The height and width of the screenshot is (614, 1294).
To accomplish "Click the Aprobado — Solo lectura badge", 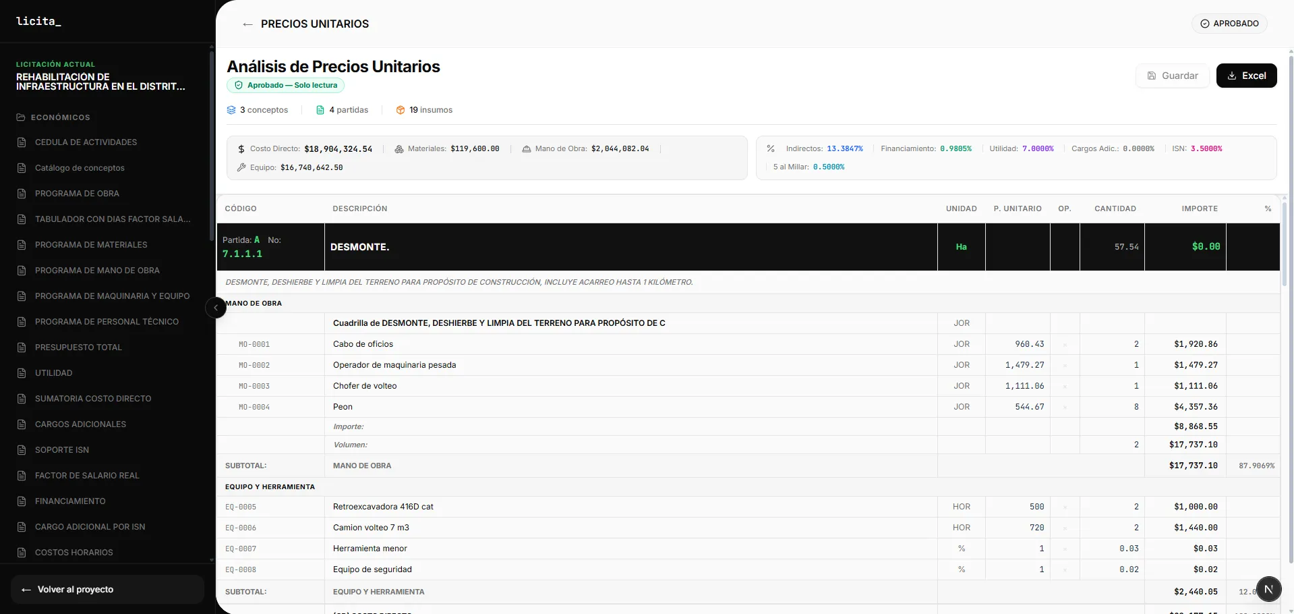I will (286, 85).
